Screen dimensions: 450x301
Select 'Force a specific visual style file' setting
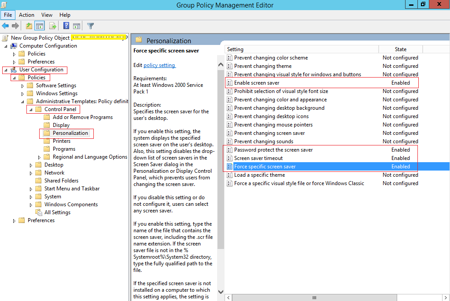[x=299, y=183]
